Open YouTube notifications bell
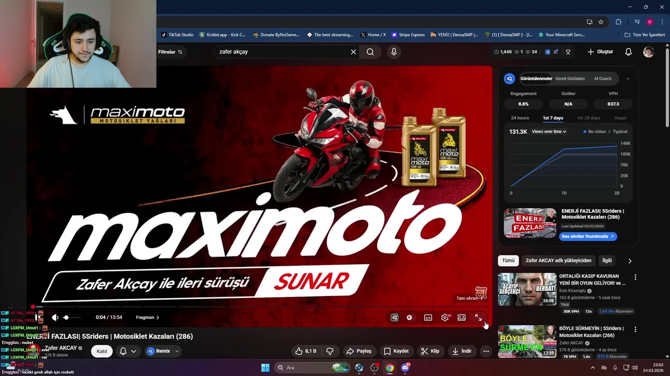The image size is (670, 376). coord(628,52)
